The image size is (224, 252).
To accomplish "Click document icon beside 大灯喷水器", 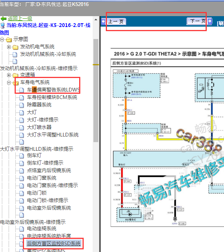I will (x=22, y=127).
